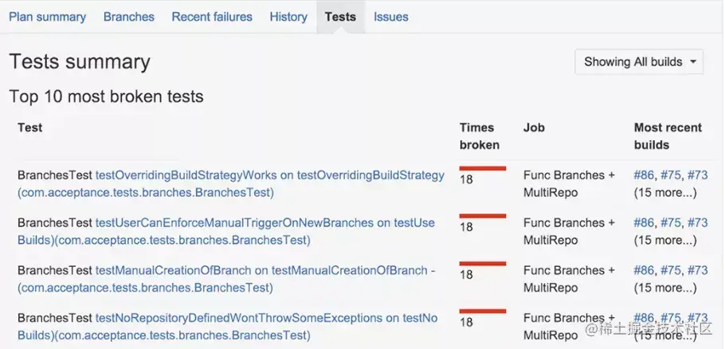Image resolution: width=725 pixels, height=349 pixels.
Task: Open the Plan summary tab
Action: 47,17
